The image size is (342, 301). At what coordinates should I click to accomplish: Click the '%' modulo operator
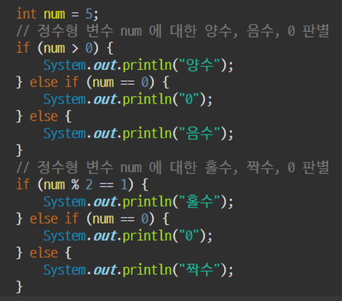click(x=75, y=185)
